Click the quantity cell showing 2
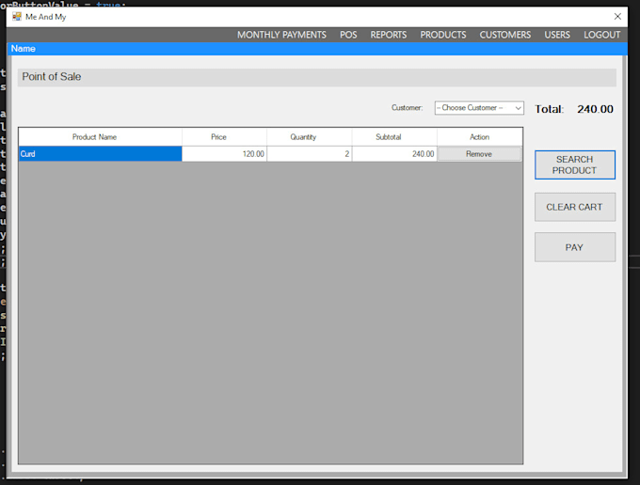The width and height of the screenshot is (640, 485). coord(310,154)
